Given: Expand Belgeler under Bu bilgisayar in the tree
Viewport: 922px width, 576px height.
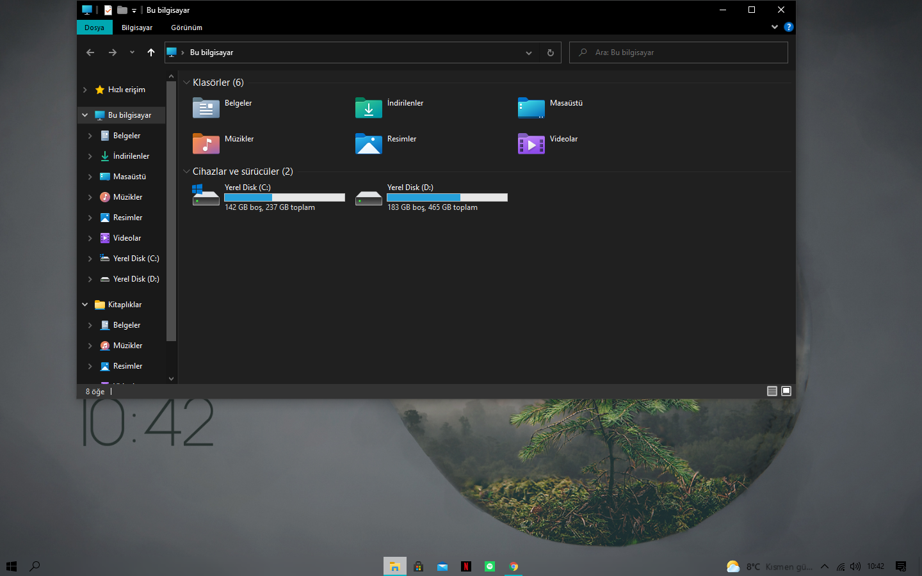Looking at the screenshot, I should [90, 136].
